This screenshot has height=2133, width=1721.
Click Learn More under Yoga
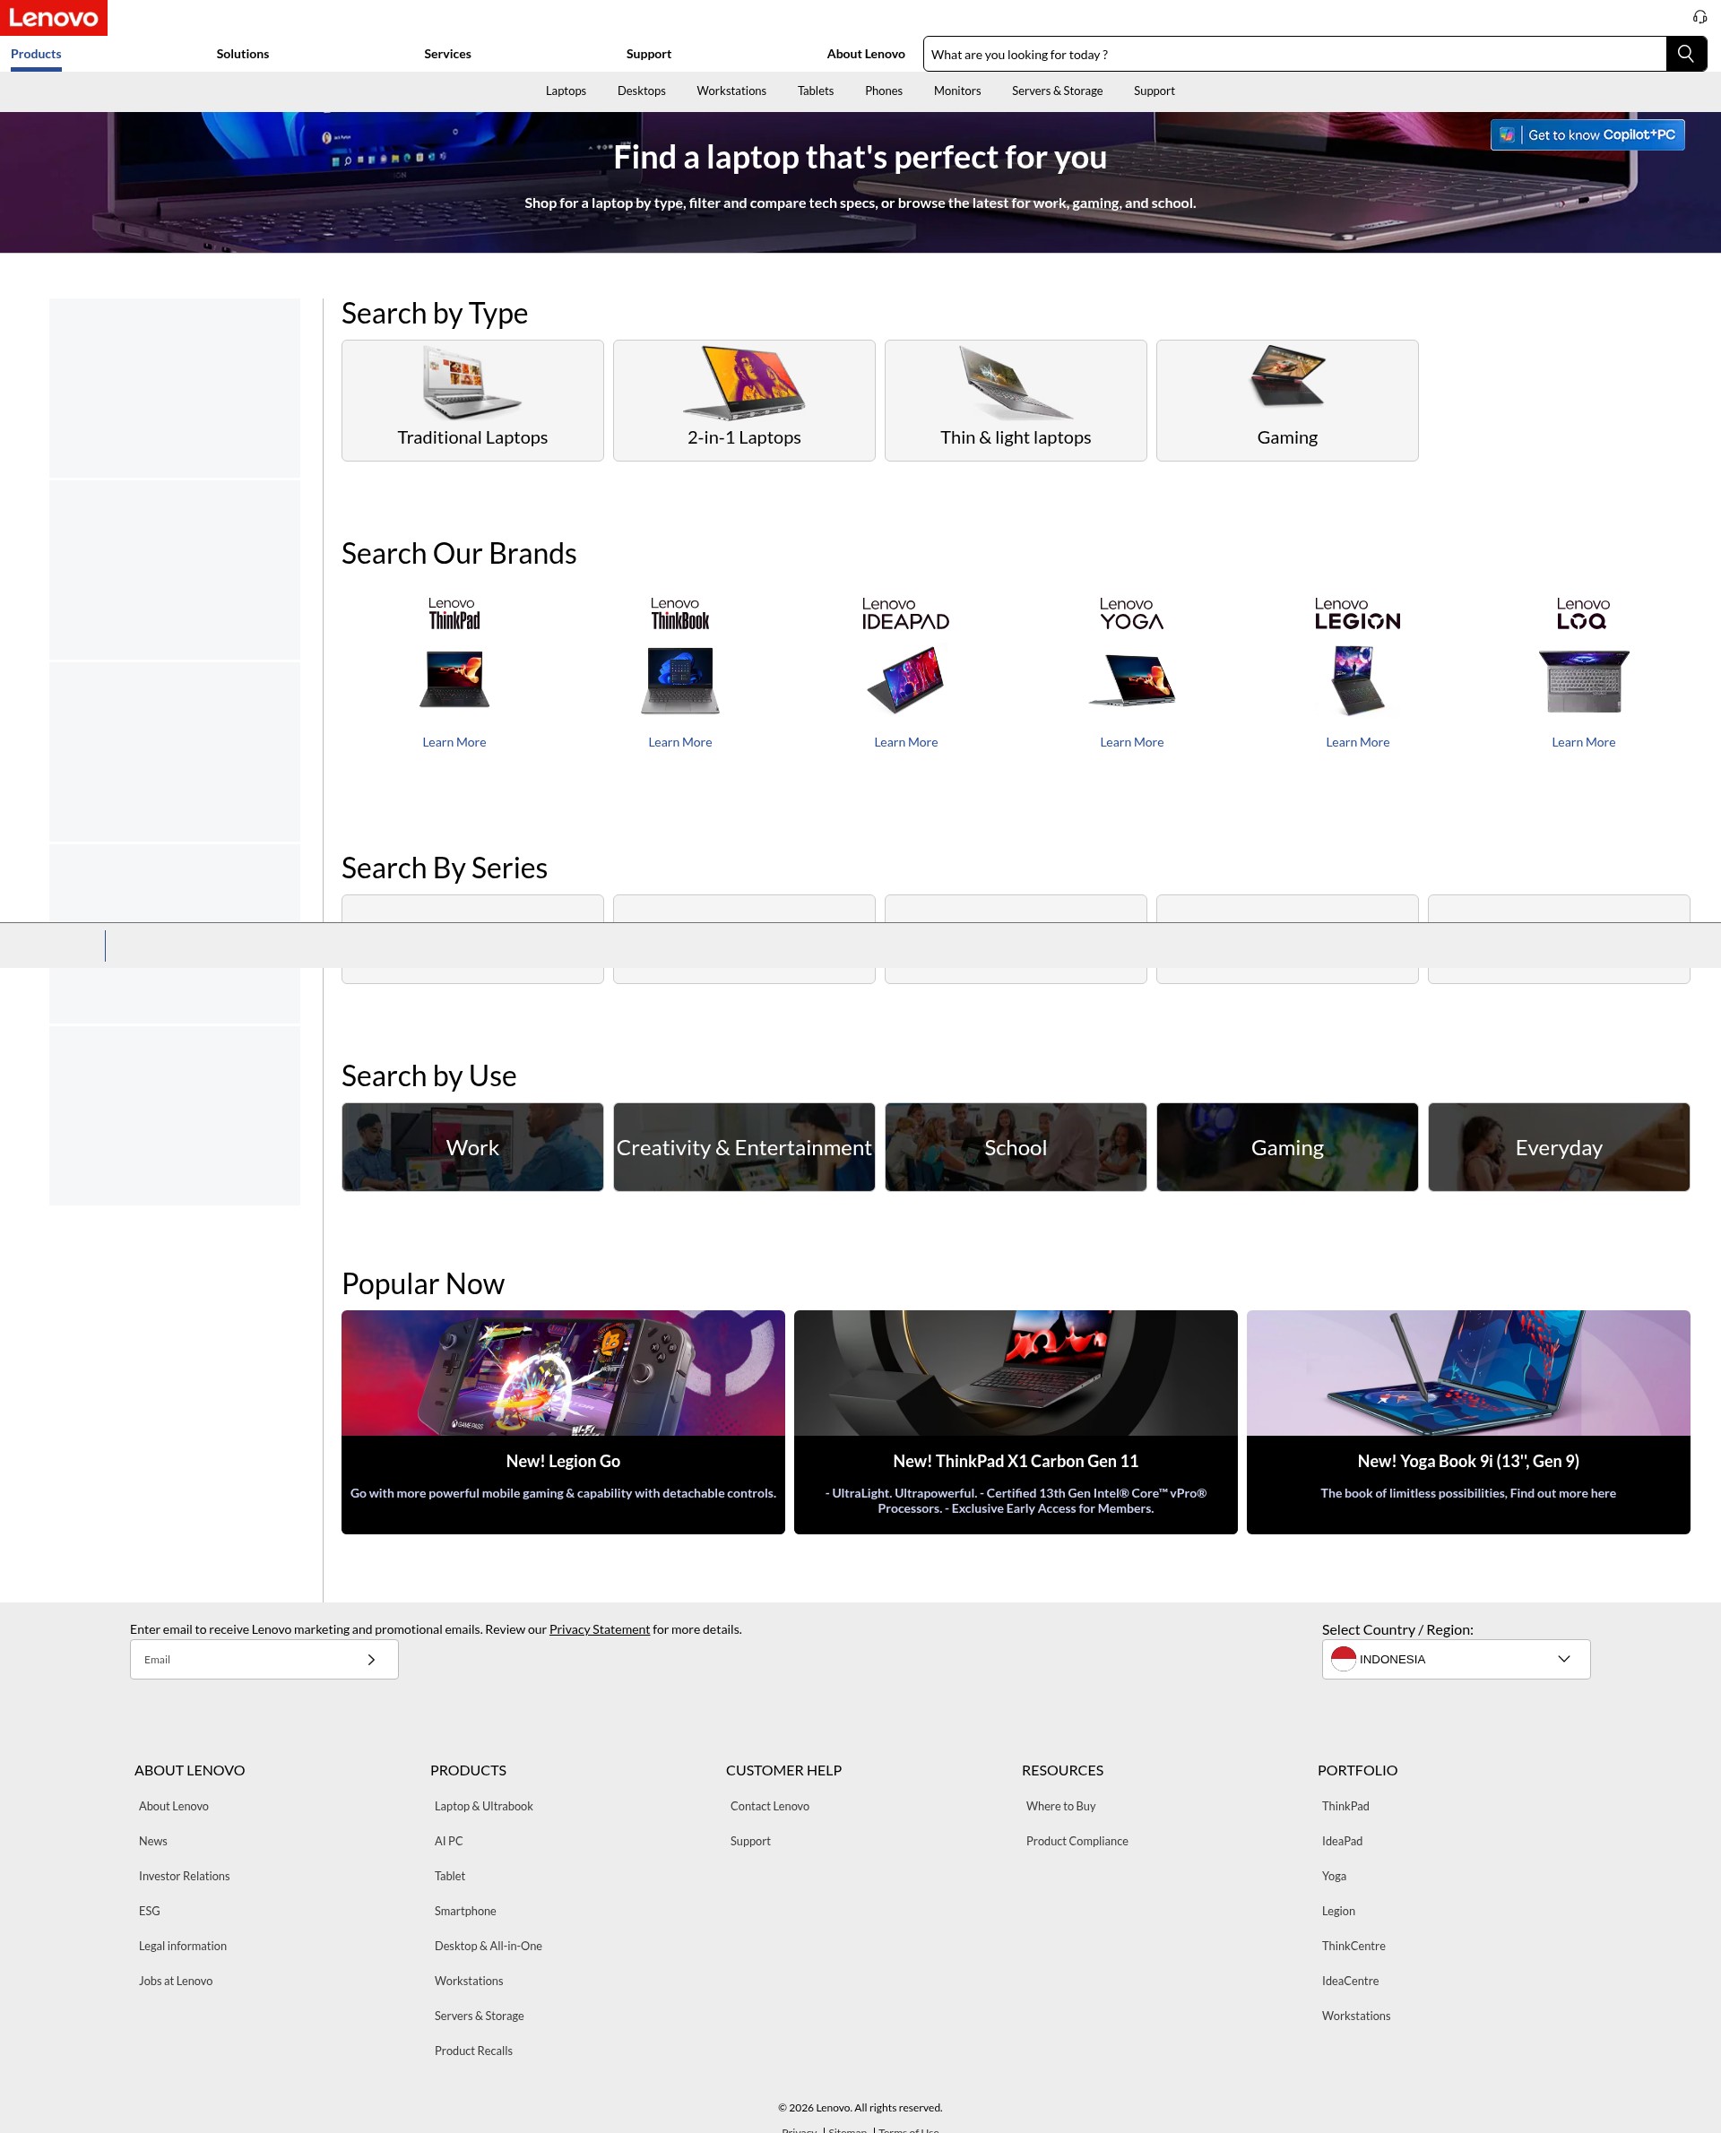point(1131,742)
